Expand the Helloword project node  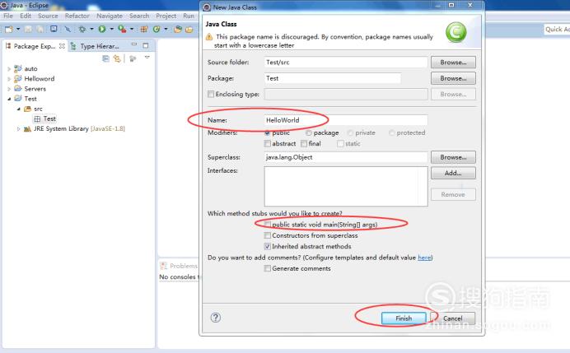pyautogui.click(x=9, y=79)
